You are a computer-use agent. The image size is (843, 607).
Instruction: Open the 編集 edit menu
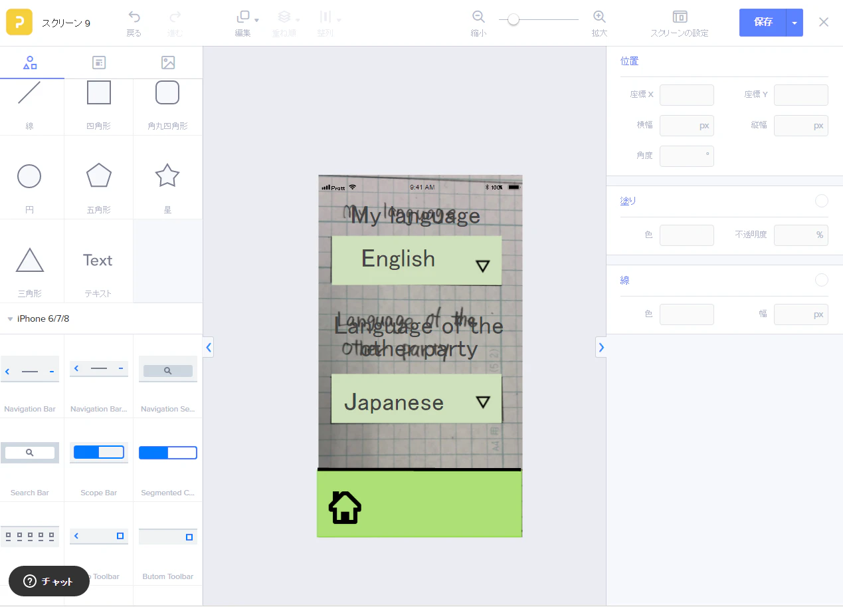point(246,23)
